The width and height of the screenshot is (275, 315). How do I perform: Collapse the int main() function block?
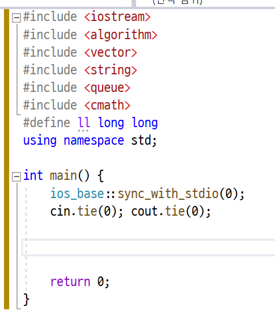tap(16, 177)
